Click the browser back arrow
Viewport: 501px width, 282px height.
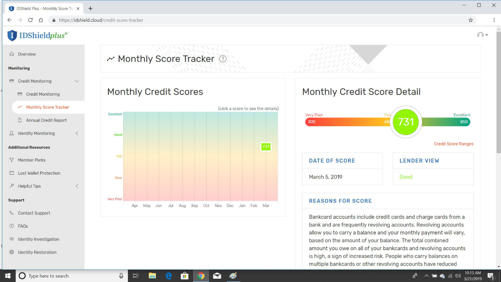tap(9, 20)
